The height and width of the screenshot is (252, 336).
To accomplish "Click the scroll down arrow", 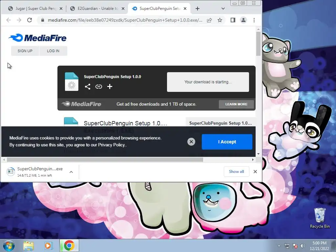I will coord(258,154).
